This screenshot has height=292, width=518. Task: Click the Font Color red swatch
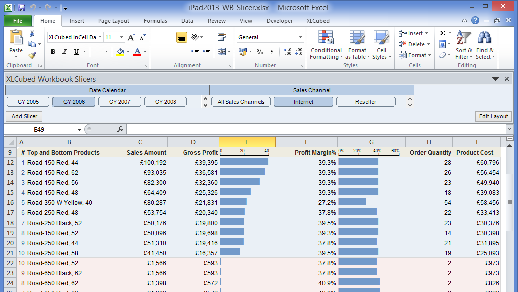tap(137, 52)
